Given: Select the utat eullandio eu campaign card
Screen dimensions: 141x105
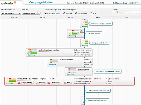Looking at the screenshot, I should coord(70,62).
